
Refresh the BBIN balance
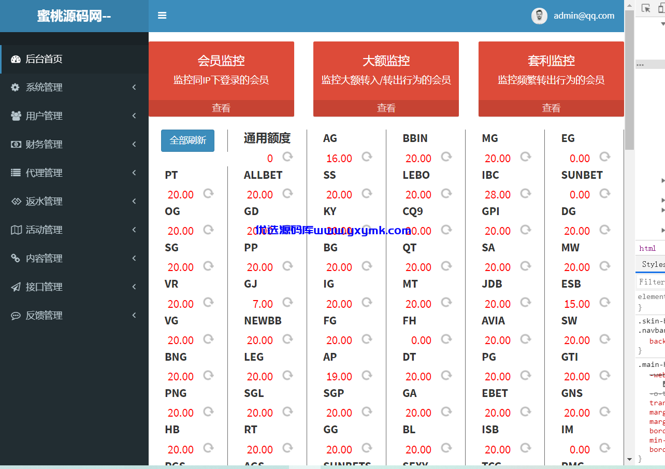click(x=446, y=157)
